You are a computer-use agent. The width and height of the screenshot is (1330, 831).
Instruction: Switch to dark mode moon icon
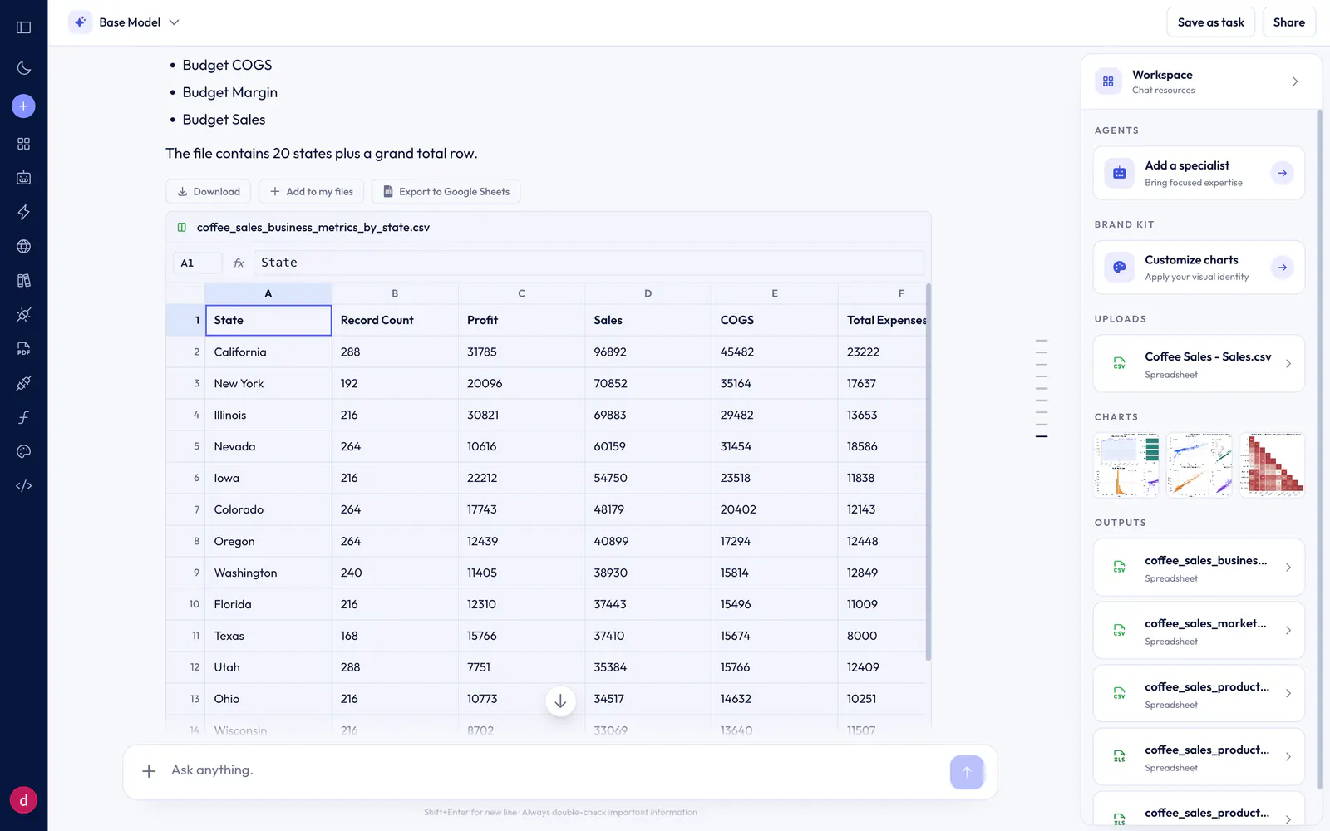coord(23,68)
